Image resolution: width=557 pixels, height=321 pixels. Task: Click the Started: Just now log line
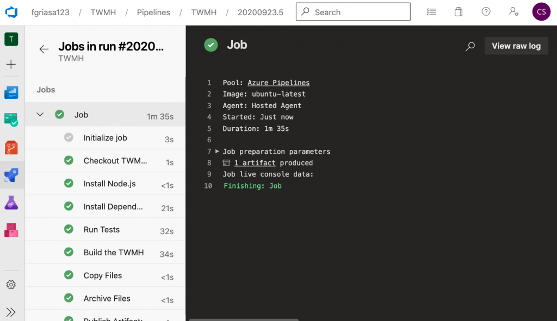[258, 117]
